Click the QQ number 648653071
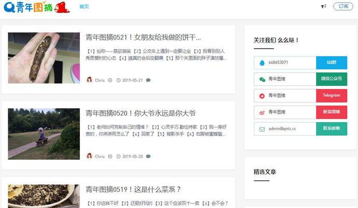Screen dimensions: 358x208 pyautogui.click(x=278, y=63)
